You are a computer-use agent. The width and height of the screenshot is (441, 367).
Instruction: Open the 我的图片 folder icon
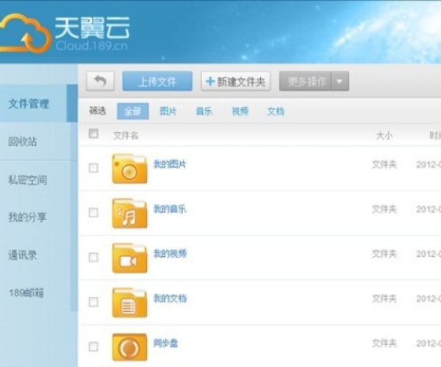click(129, 169)
